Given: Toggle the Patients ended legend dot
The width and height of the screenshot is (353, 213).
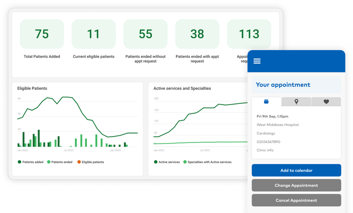Looking at the screenshot, I should pyautogui.click(x=49, y=162).
